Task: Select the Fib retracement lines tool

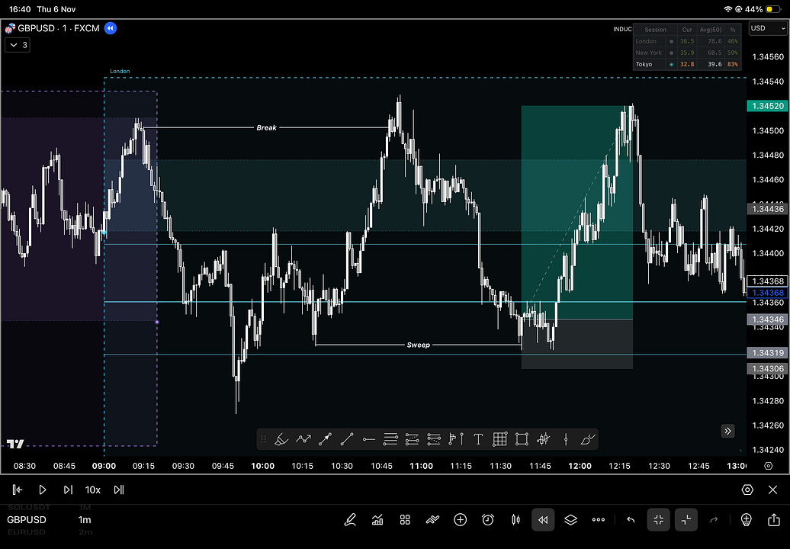Action: [x=390, y=440]
